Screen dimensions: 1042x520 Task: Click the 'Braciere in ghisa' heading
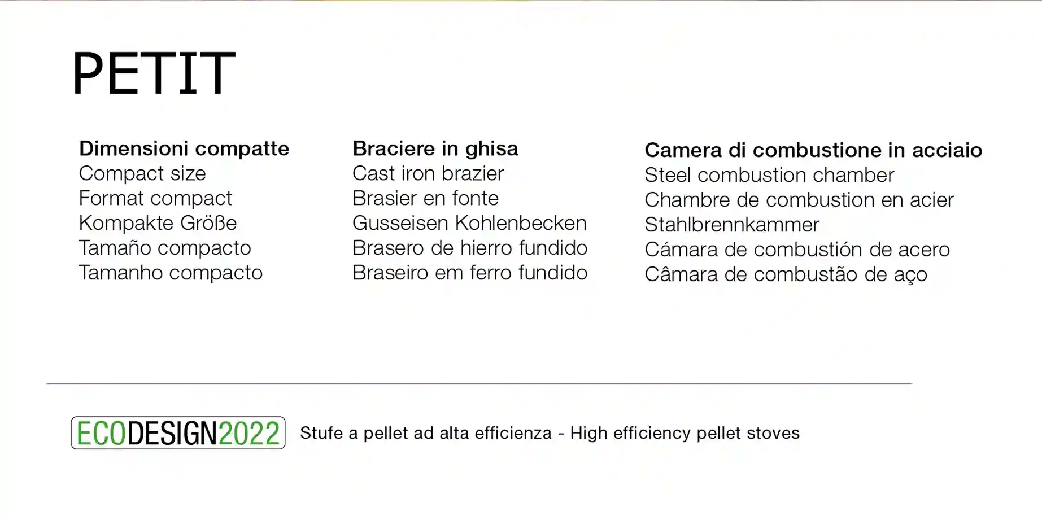[x=435, y=148]
